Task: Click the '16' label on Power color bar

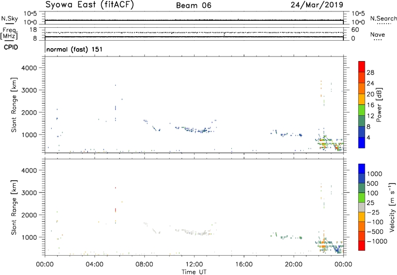Action: click(370, 105)
